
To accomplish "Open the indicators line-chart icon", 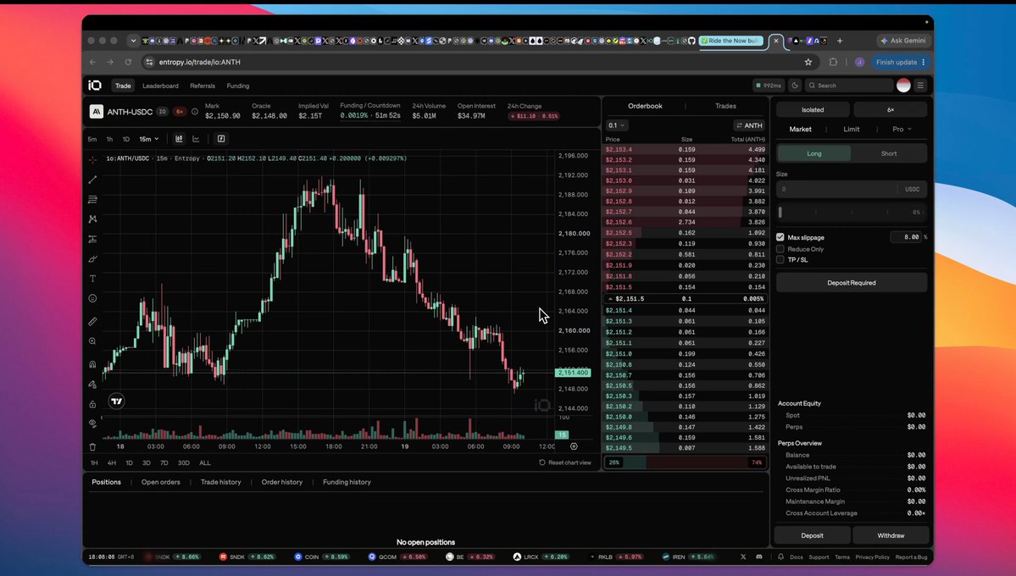I will (196, 139).
